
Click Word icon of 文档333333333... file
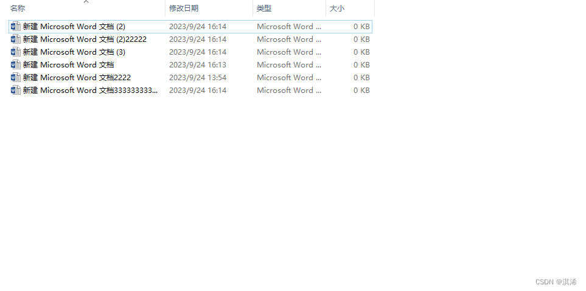15,90
